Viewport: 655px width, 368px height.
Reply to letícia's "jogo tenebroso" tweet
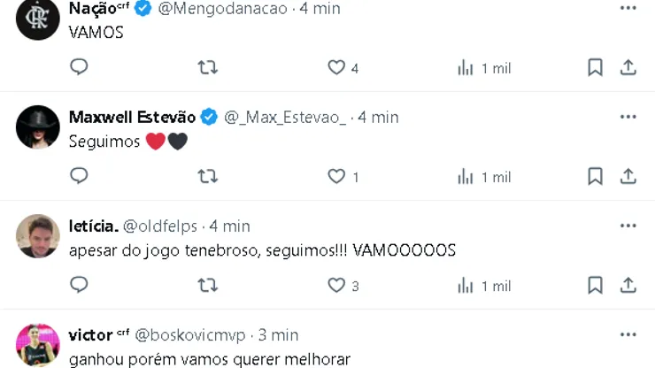79,285
